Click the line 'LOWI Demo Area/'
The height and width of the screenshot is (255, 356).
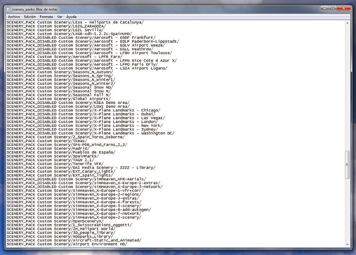coord(68,106)
